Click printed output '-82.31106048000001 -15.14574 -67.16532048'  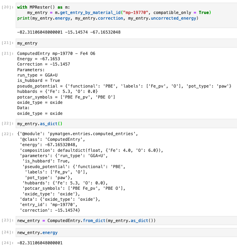(x=69, y=32)
